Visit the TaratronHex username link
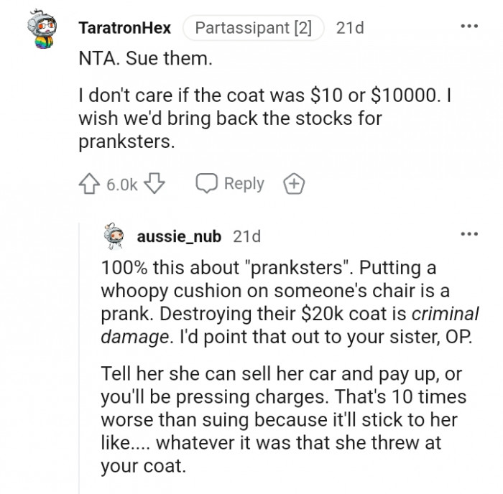This screenshot has width=503, height=494. coord(124,27)
